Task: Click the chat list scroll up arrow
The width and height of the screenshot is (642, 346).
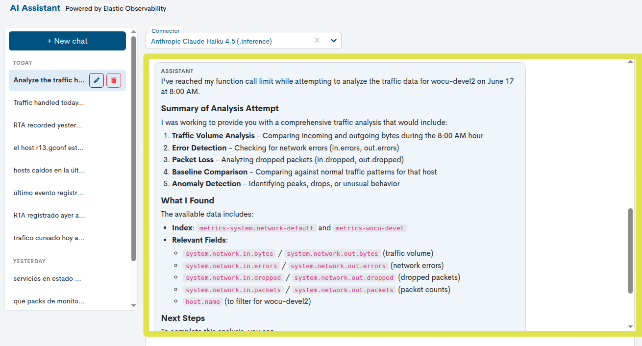Action: [x=134, y=31]
